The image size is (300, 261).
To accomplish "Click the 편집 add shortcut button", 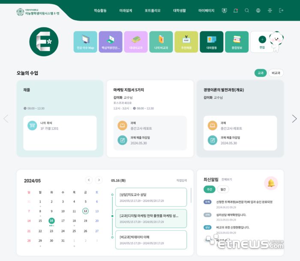I will point(262,42).
